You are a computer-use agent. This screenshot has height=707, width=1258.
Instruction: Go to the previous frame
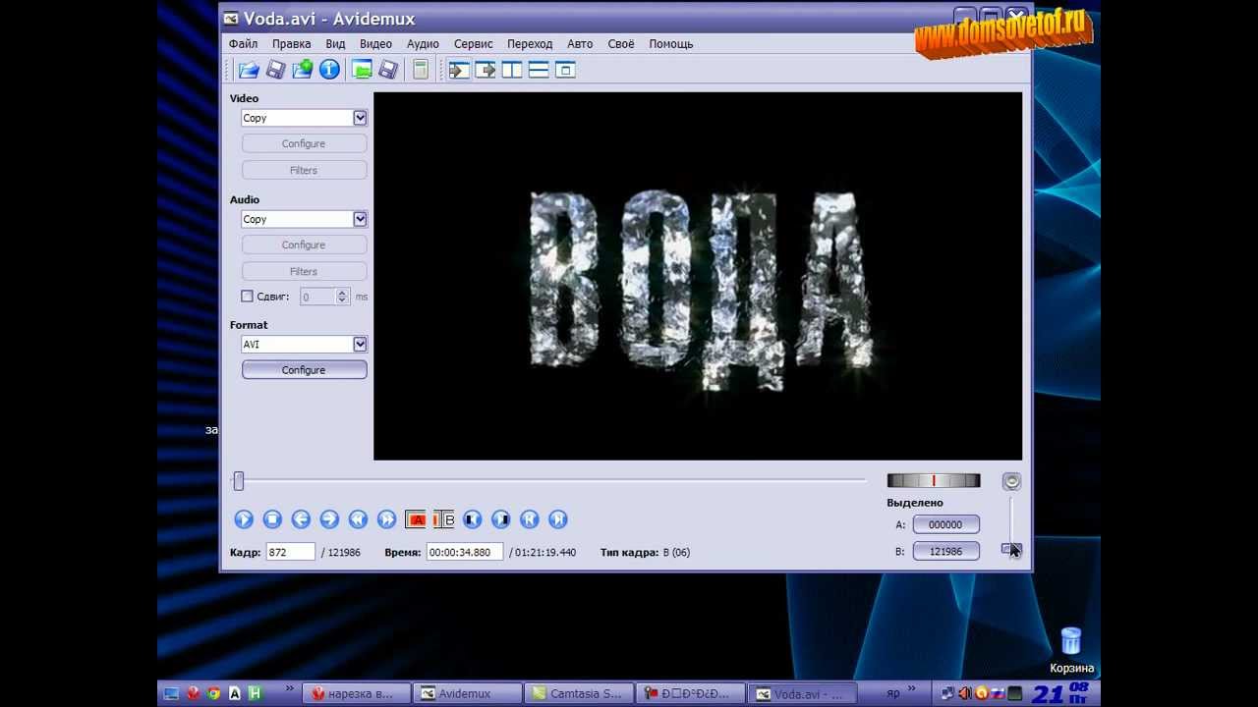tap(301, 519)
